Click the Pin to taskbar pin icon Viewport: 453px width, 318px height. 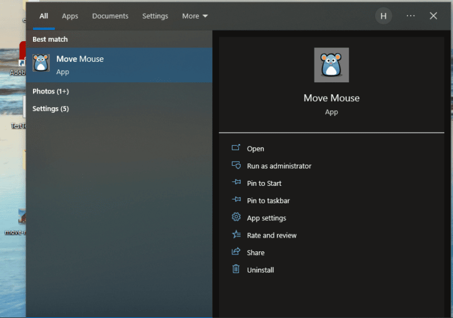coord(236,200)
